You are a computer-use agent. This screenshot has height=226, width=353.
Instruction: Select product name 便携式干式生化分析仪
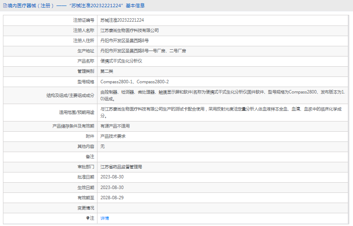(121, 61)
